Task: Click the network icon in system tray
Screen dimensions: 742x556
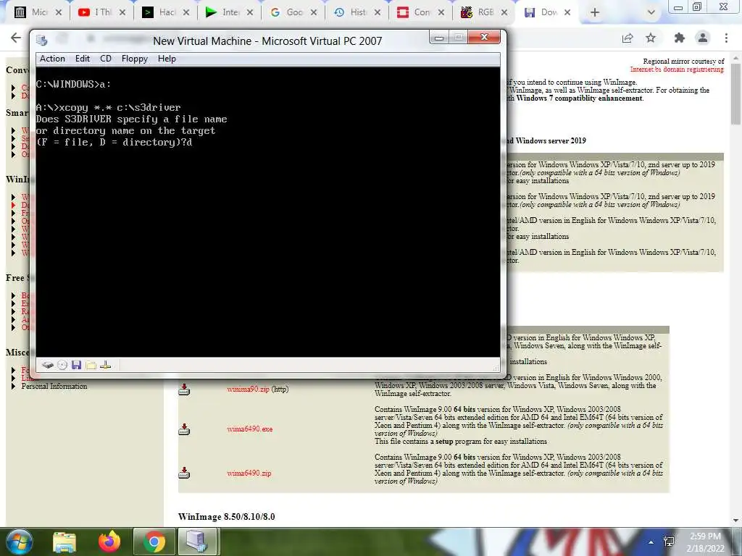Action: coord(669,542)
